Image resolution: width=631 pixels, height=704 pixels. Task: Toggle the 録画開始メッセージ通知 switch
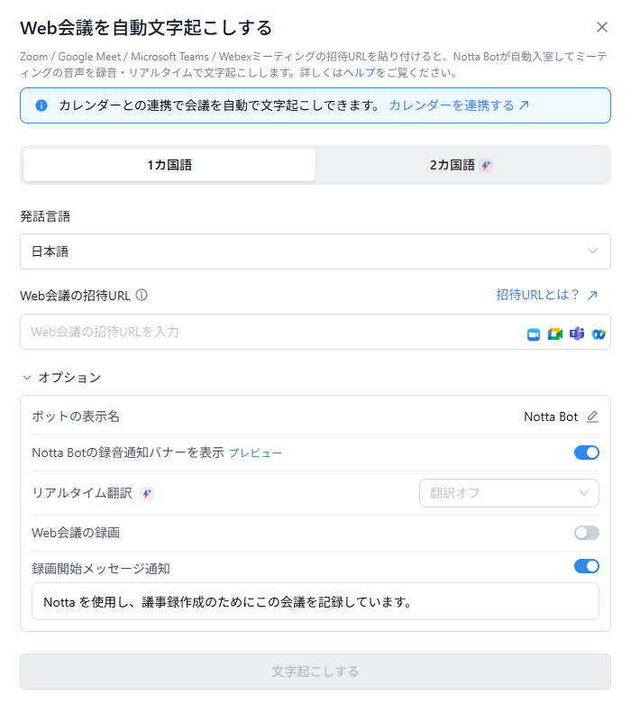pyautogui.click(x=587, y=566)
